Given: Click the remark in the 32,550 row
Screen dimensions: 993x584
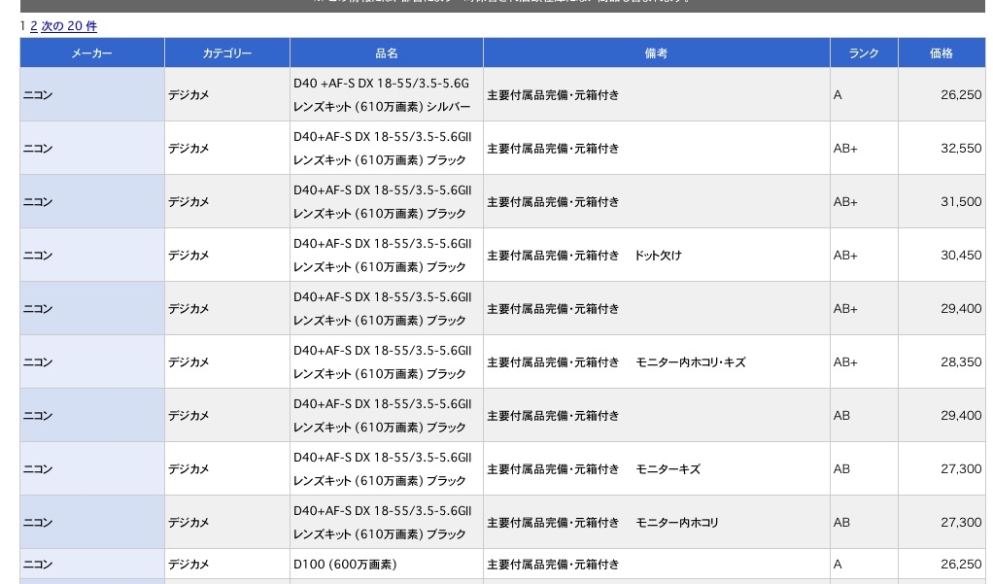Looking at the screenshot, I should coord(553,149).
